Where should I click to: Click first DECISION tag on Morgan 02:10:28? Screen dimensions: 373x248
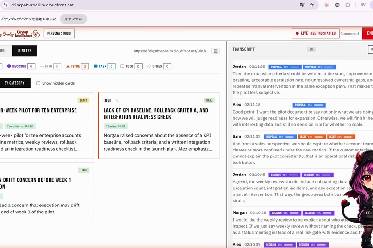pos(285,213)
